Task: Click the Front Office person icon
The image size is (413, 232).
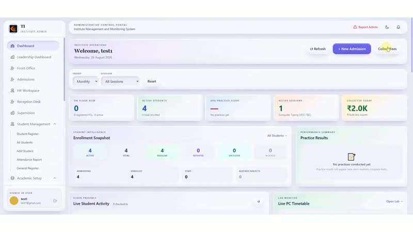Action: pyautogui.click(x=12, y=68)
